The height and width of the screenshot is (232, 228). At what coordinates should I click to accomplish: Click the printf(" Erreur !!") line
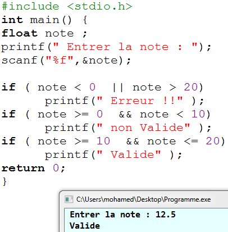(x=124, y=101)
